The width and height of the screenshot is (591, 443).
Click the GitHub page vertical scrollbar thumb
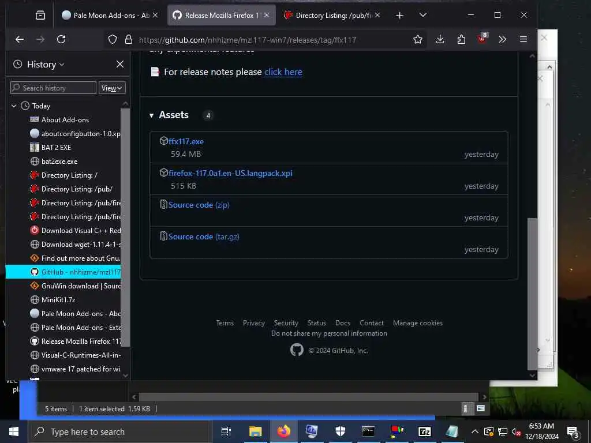click(532, 294)
